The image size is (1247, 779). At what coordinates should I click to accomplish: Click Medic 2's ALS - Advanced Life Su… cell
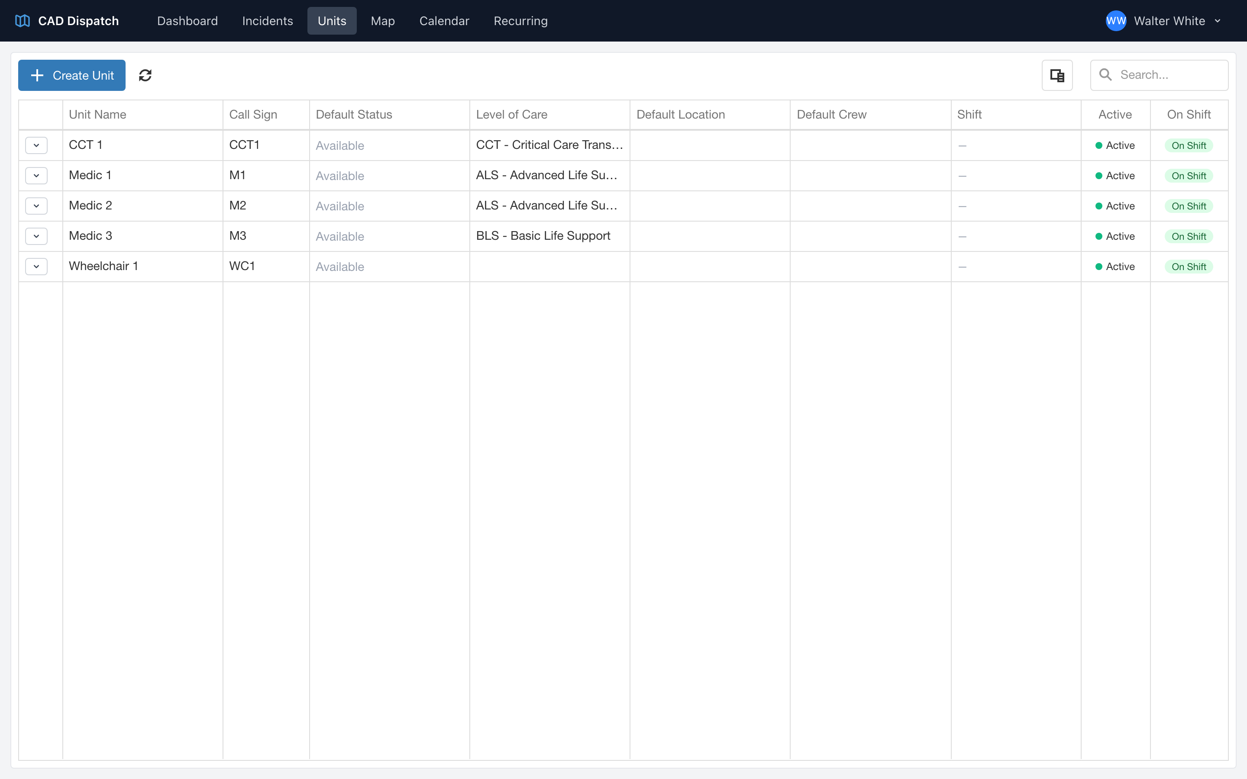tap(550, 206)
